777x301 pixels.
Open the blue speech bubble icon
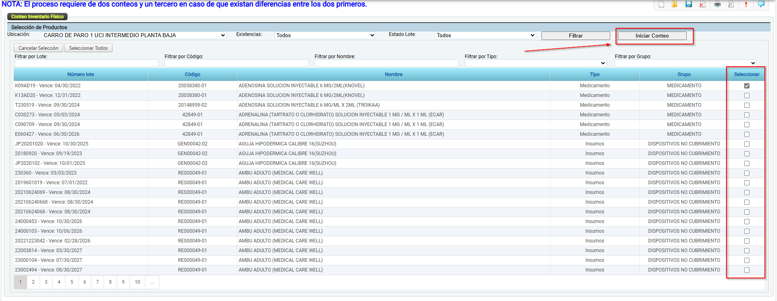click(x=761, y=4)
